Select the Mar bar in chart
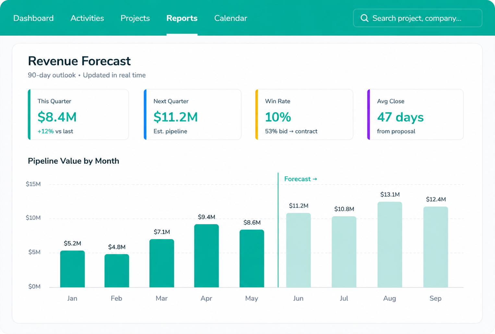 (x=162, y=263)
